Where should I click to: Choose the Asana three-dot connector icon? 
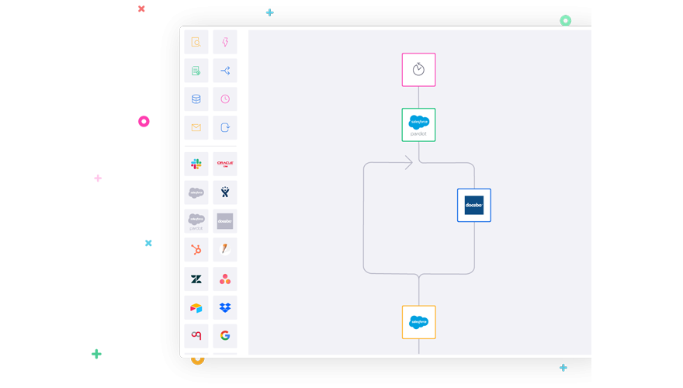coord(225,279)
